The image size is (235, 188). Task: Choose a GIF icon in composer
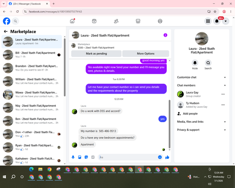click(93, 157)
